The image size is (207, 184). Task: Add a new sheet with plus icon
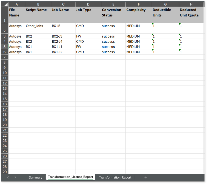(146, 177)
